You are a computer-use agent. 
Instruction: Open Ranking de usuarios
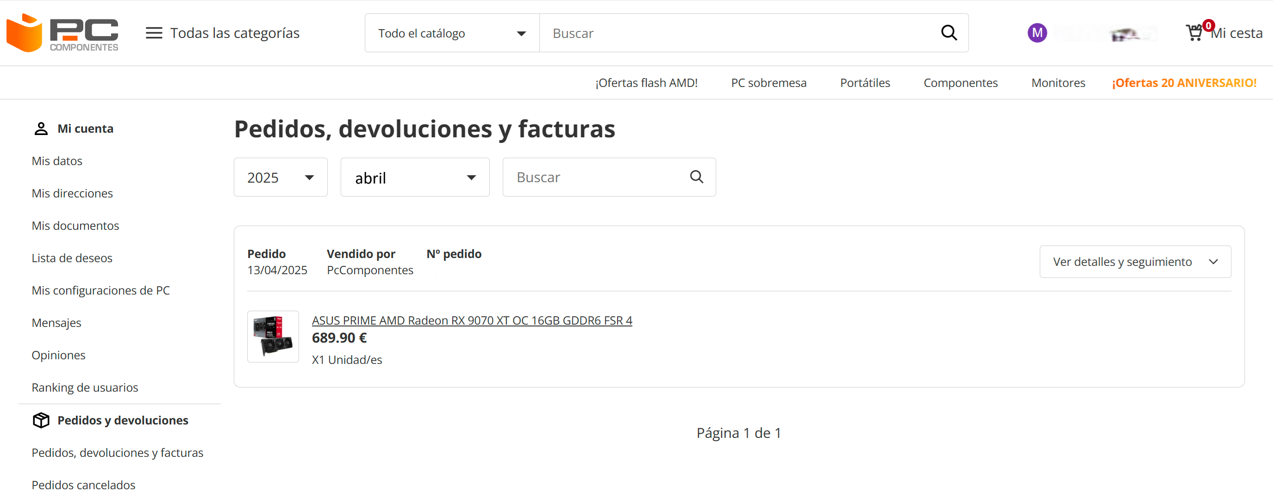tap(85, 387)
